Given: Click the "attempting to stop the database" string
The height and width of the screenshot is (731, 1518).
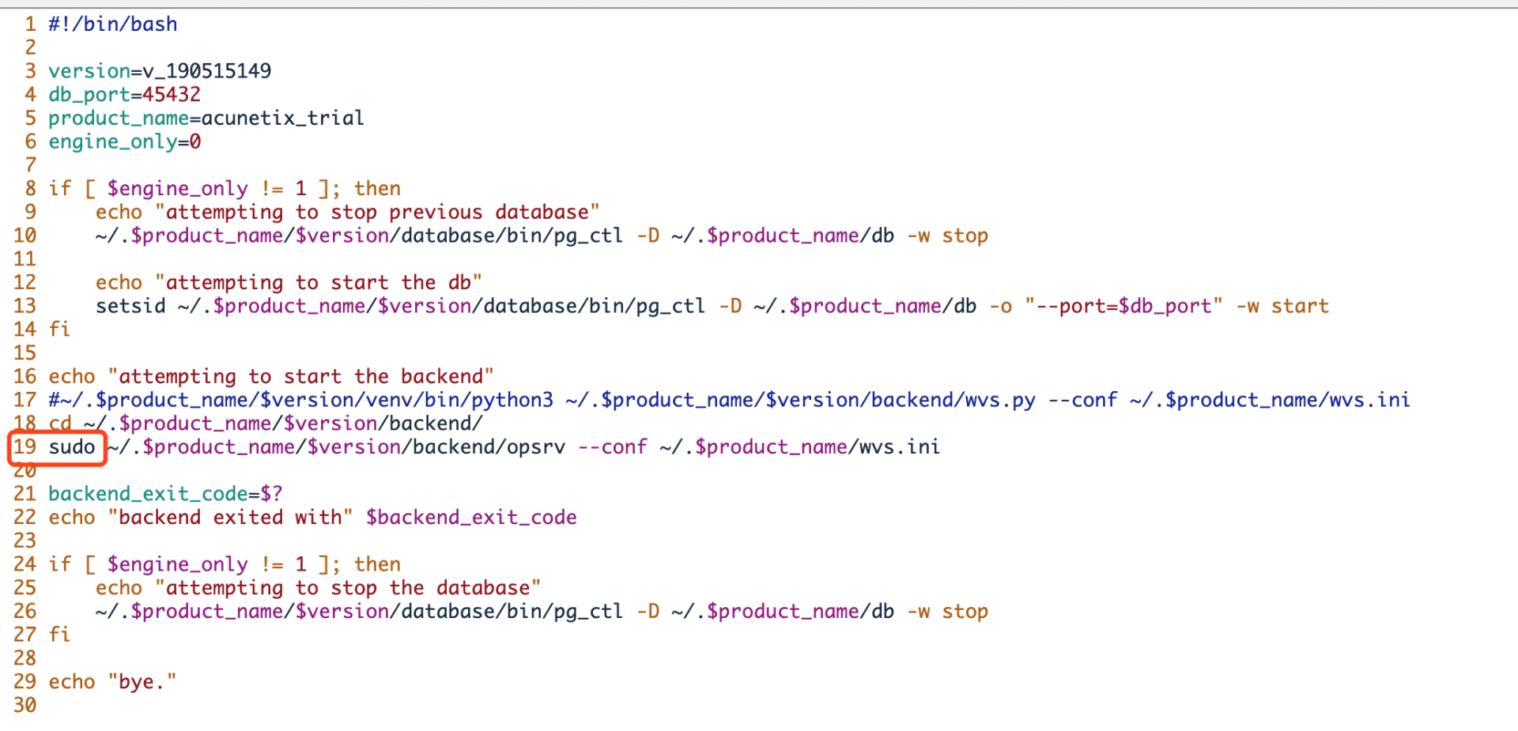Looking at the screenshot, I should pos(348,588).
